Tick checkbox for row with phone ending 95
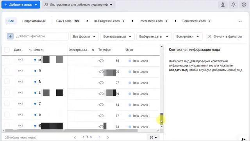Screen dimensions: 250x141 click(7, 70)
